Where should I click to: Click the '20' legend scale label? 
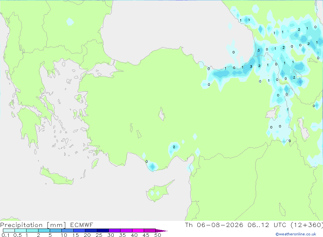(x=87, y=235)
